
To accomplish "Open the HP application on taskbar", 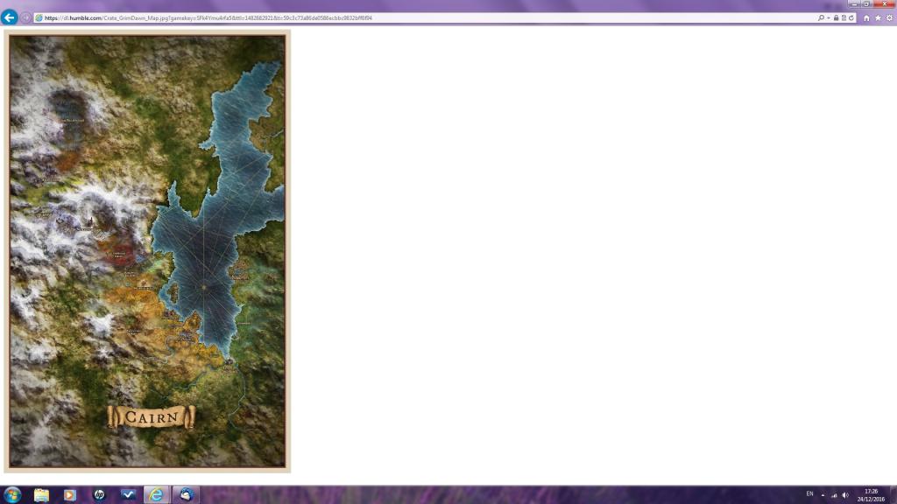I will [99, 495].
